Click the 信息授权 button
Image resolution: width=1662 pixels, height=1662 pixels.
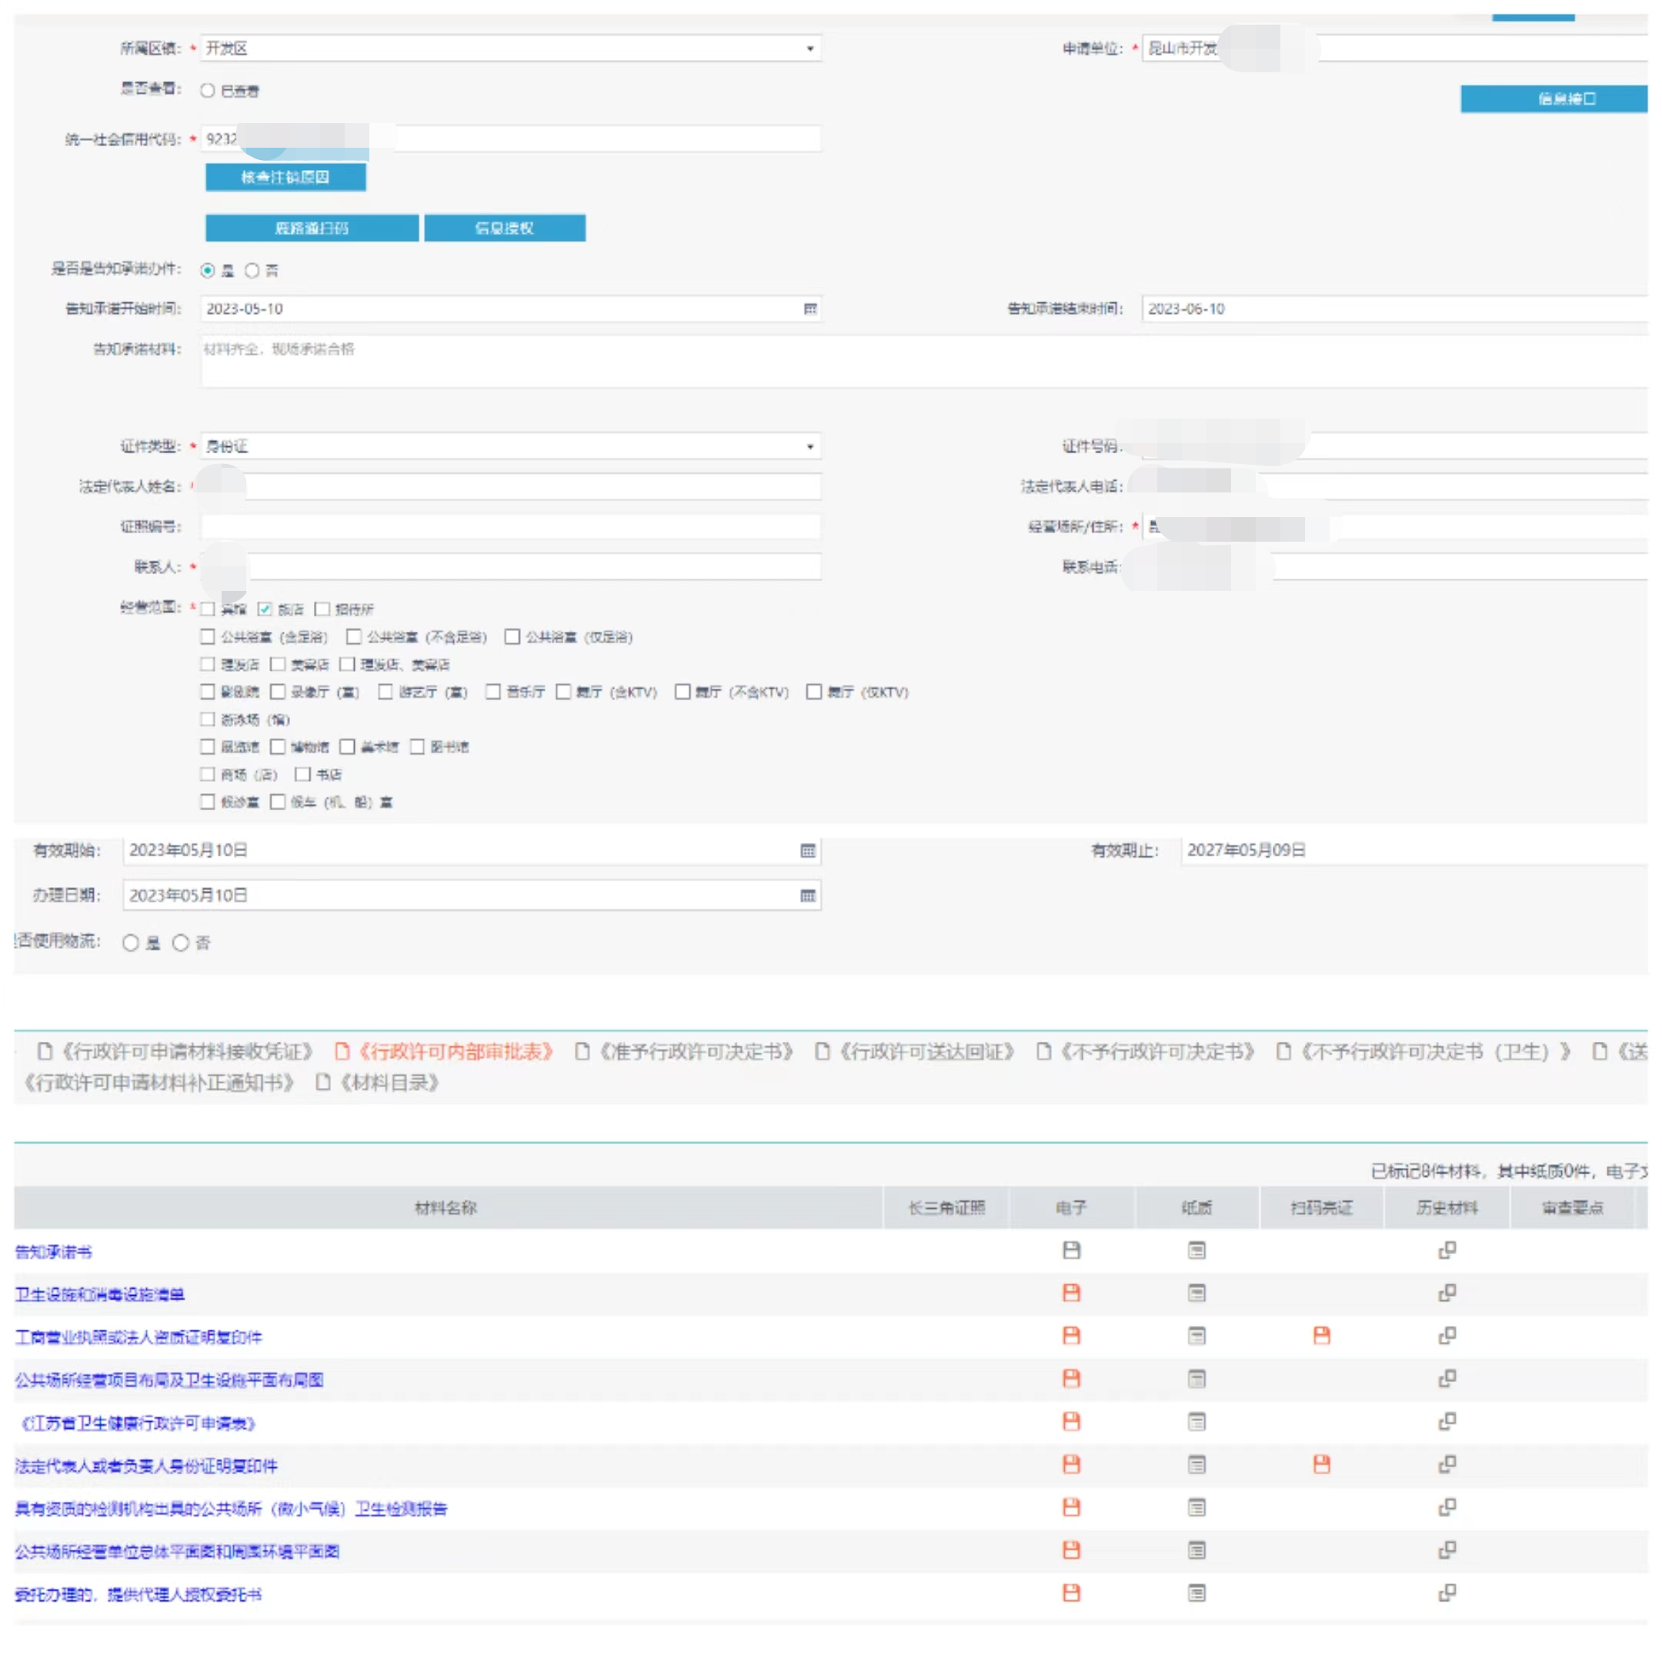tap(504, 228)
